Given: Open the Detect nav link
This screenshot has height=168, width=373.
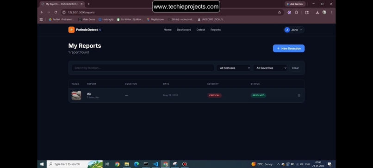Looking at the screenshot, I should [x=201, y=30].
